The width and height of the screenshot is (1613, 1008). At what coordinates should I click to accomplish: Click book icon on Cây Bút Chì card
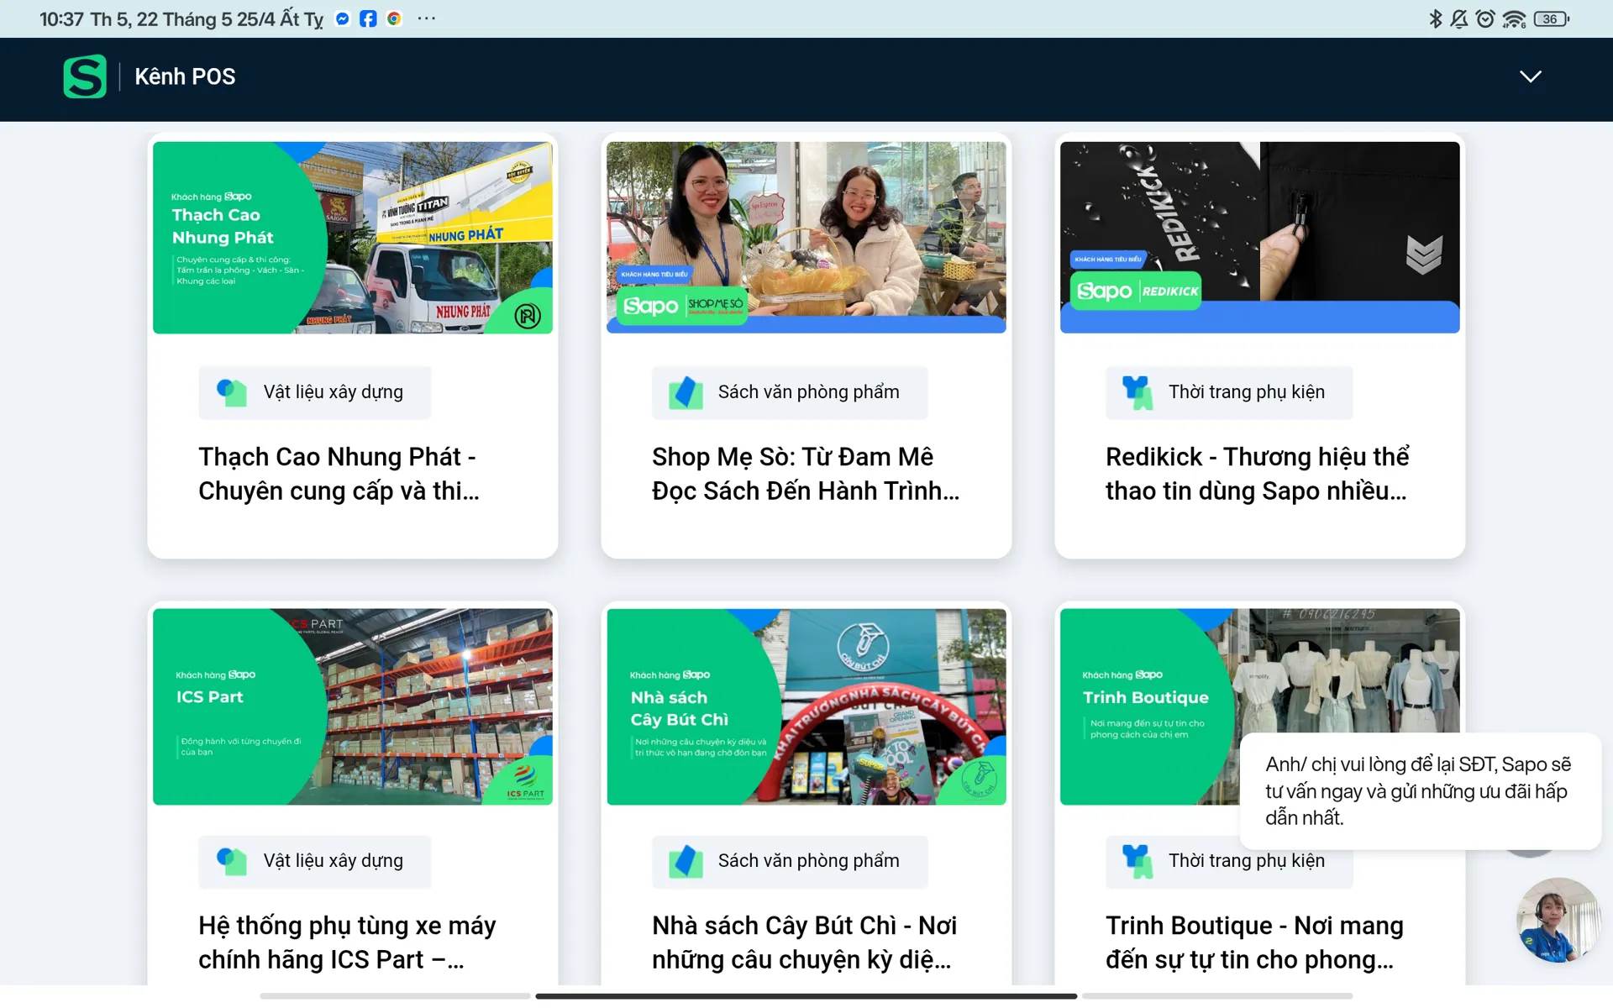(x=686, y=861)
